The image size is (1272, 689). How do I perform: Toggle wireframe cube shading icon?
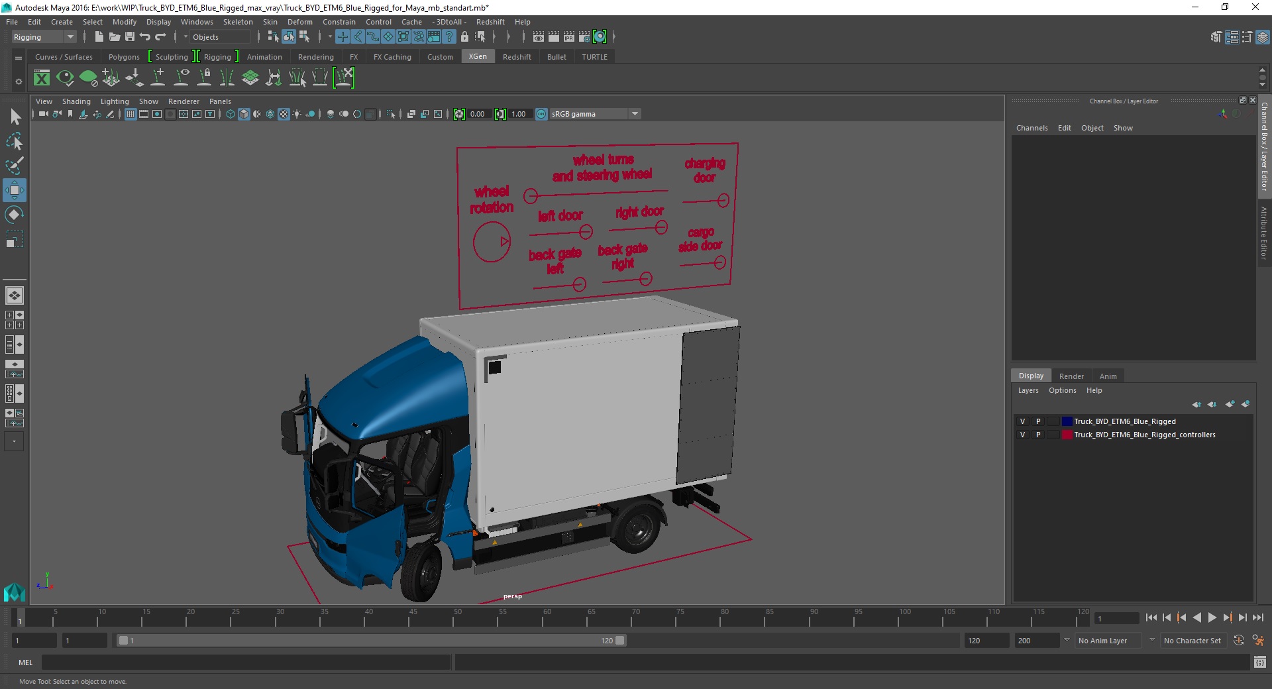pyautogui.click(x=231, y=114)
